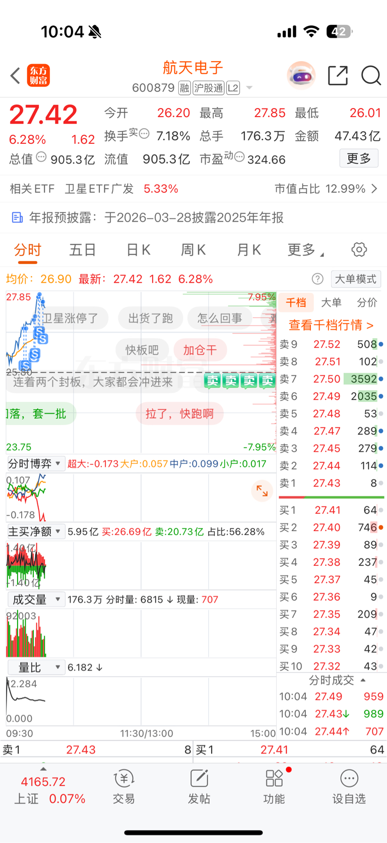Select the 分时 tab
The height and width of the screenshot is (843, 387).
point(28,250)
